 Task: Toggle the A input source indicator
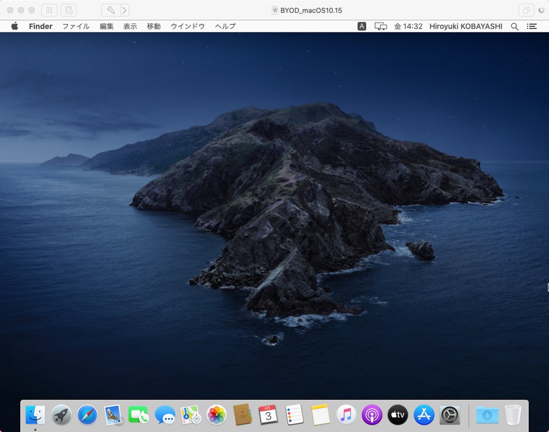[x=361, y=26]
